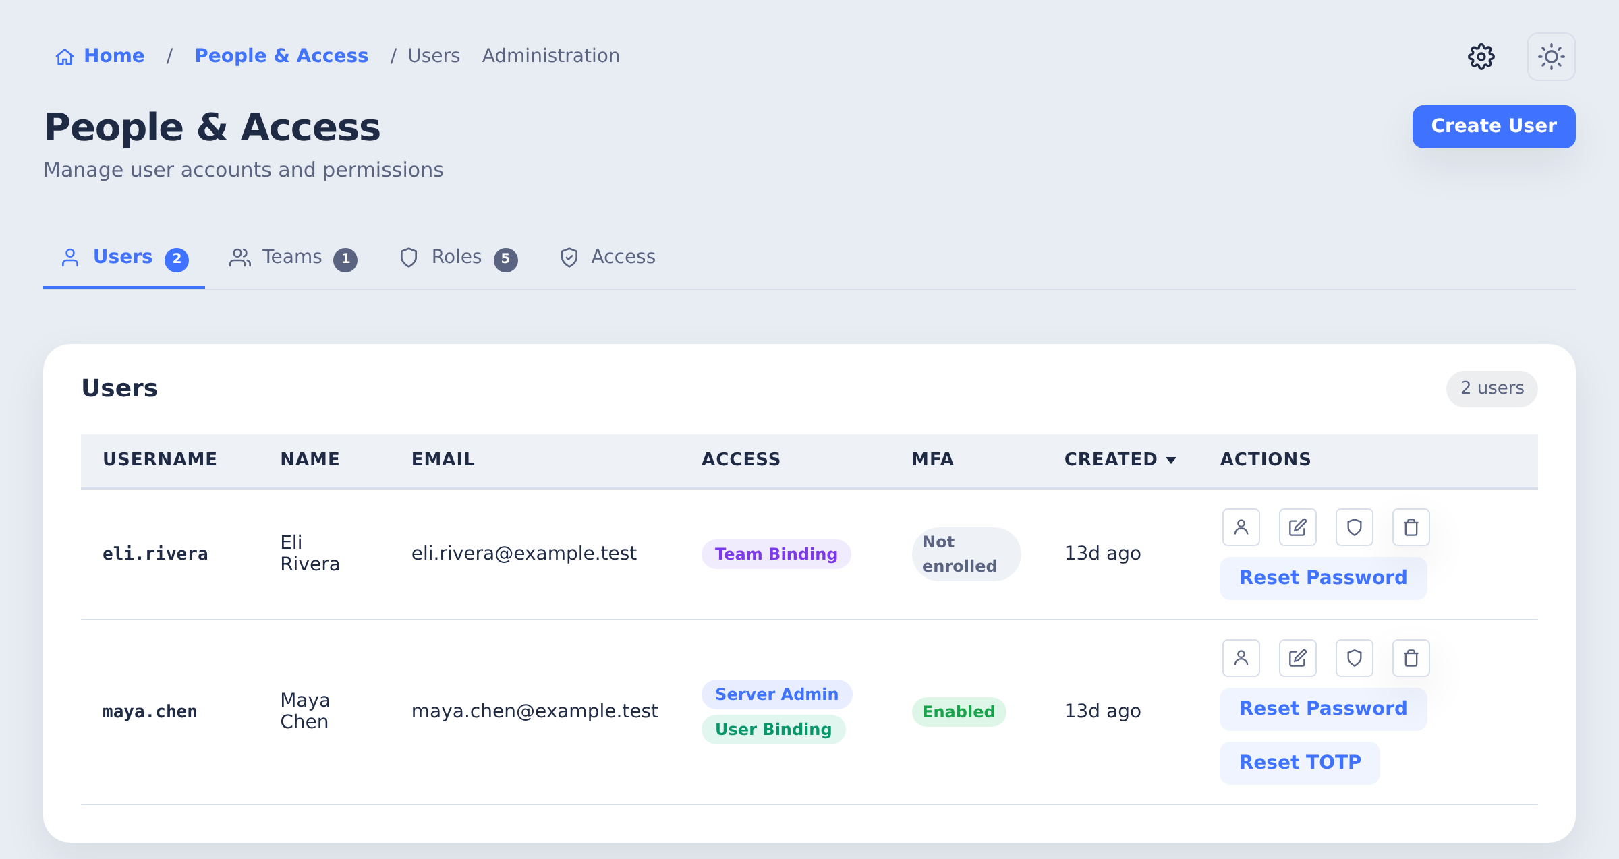Click the MFA column header
The height and width of the screenshot is (859, 1619).
point(932,460)
